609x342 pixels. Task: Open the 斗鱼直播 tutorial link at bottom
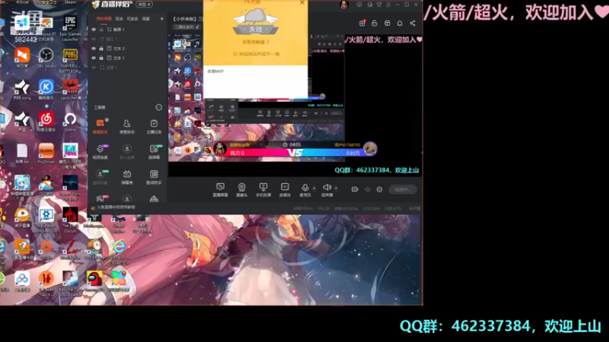tap(116, 207)
